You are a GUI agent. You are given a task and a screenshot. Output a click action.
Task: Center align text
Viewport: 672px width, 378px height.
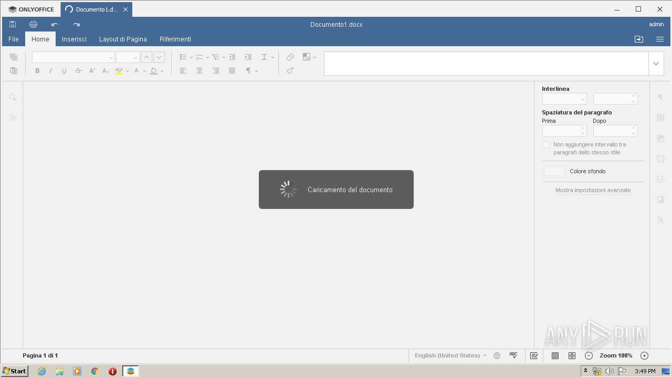pyautogui.click(x=199, y=71)
